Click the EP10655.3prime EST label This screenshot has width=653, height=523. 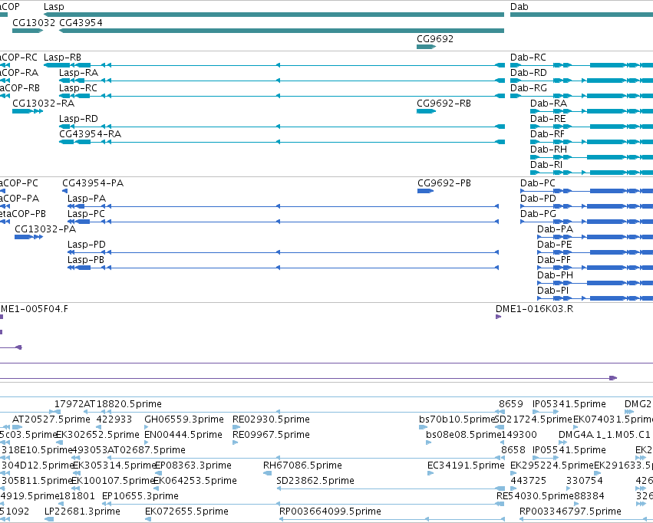(x=140, y=496)
